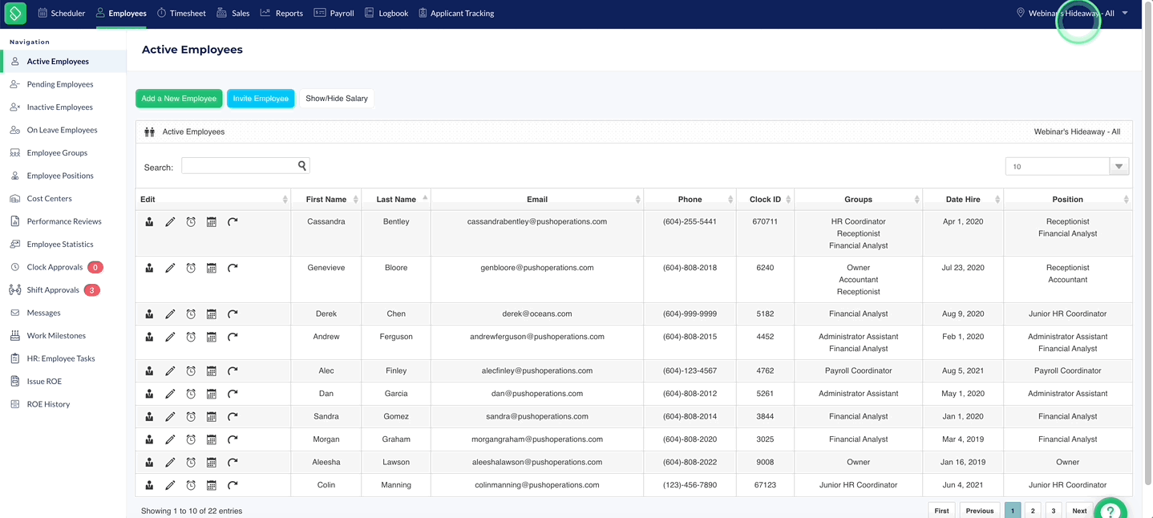Click the Messages envelope icon
1153x518 pixels.
click(14, 313)
